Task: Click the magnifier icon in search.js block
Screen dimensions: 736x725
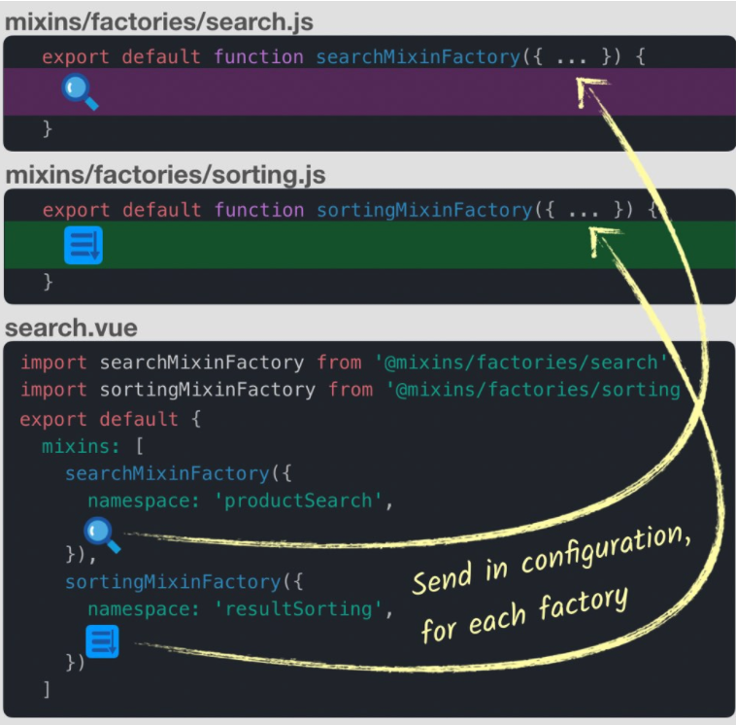Action: click(x=80, y=91)
